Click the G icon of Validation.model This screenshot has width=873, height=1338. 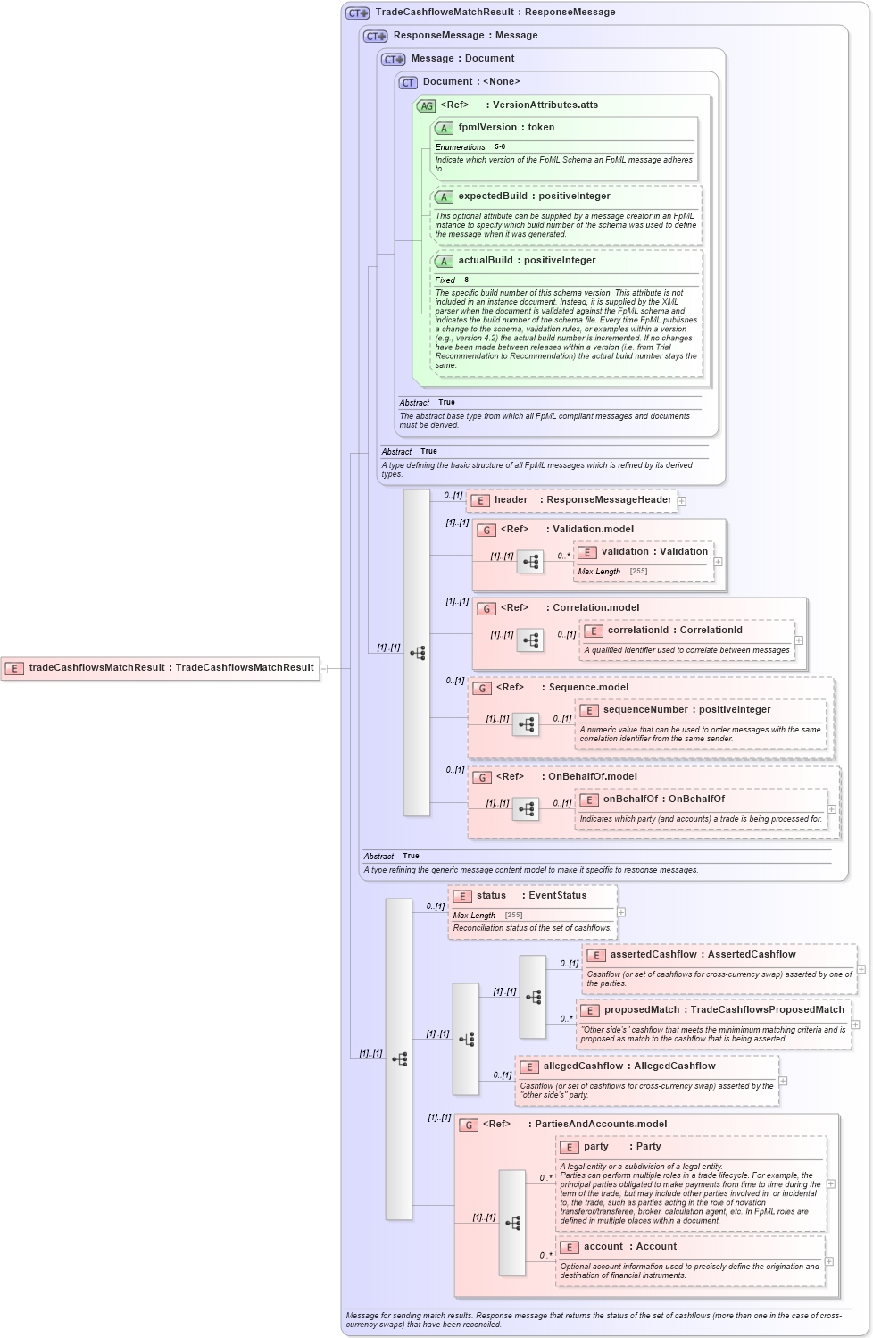[486, 530]
